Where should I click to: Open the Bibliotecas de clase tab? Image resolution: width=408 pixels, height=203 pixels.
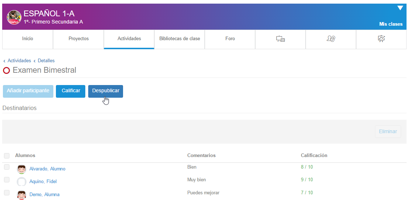pyautogui.click(x=179, y=39)
